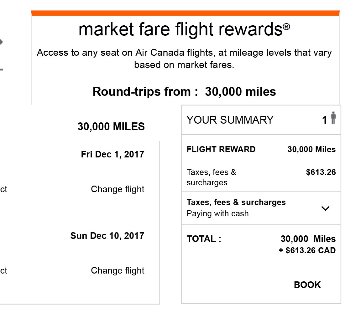The height and width of the screenshot is (323, 361).
Task: Click the passenger count number 1
Action: pyautogui.click(x=325, y=120)
